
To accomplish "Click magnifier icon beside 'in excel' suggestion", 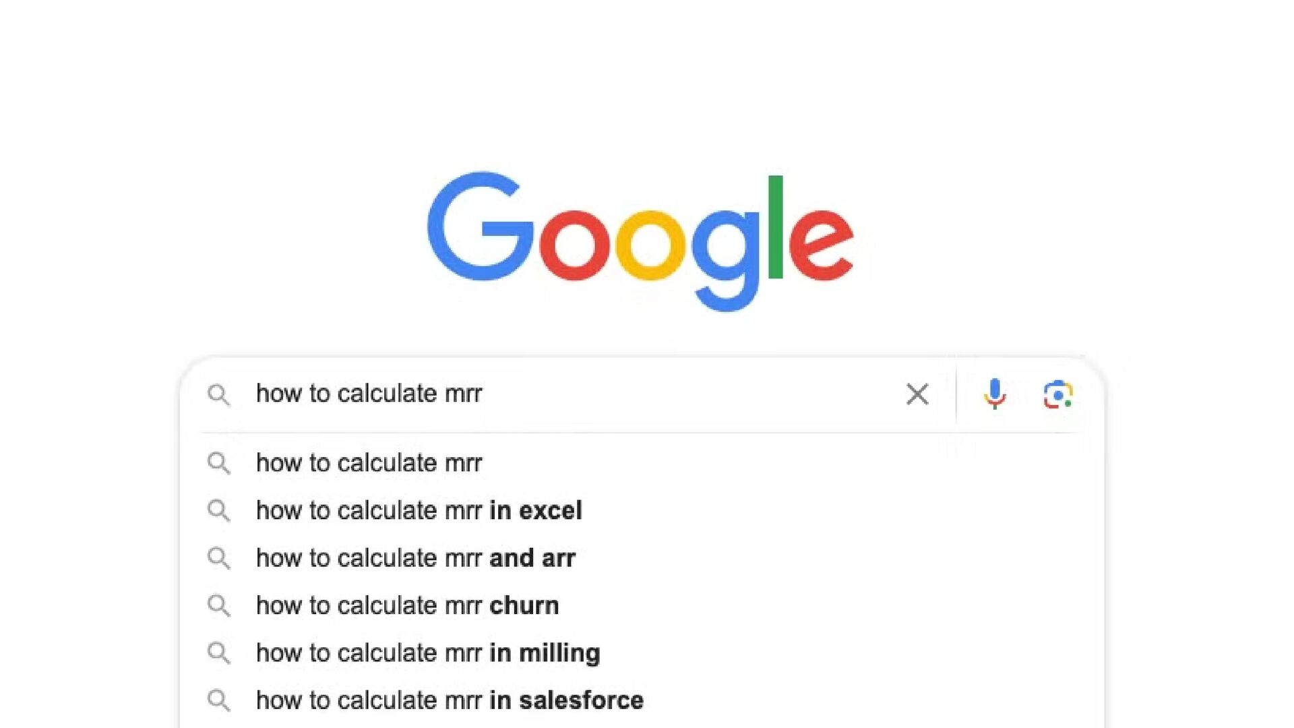I will (218, 511).
